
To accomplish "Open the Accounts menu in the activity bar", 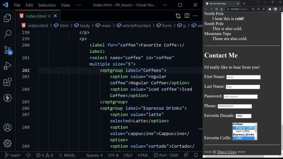I will click(x=8, y=128).
